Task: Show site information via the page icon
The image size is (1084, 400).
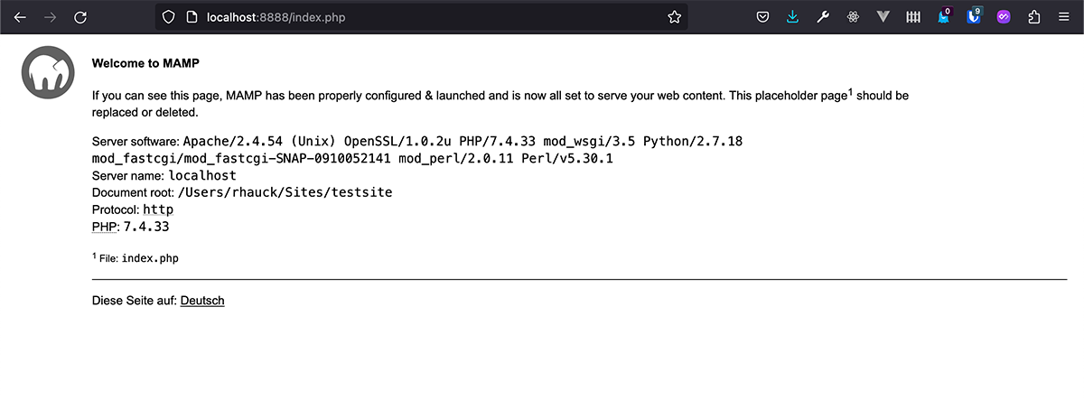Action: point(191,16)
